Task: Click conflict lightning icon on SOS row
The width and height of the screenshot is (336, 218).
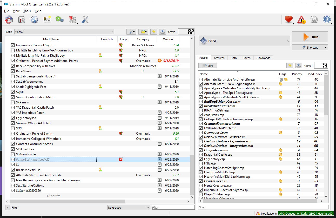Action: pos(100,128)
